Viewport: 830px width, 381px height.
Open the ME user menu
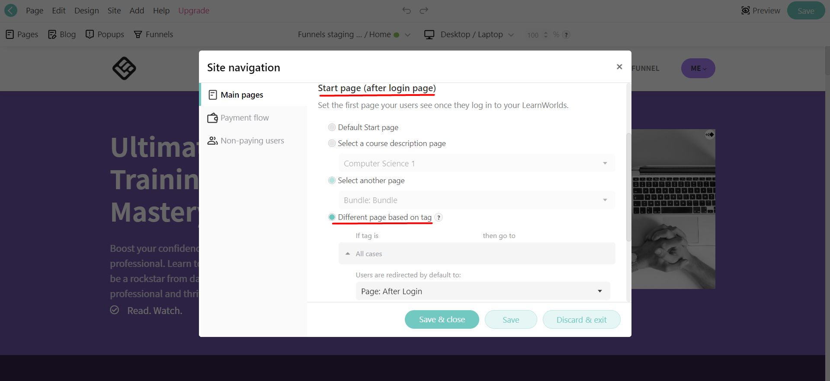point(698,68)
